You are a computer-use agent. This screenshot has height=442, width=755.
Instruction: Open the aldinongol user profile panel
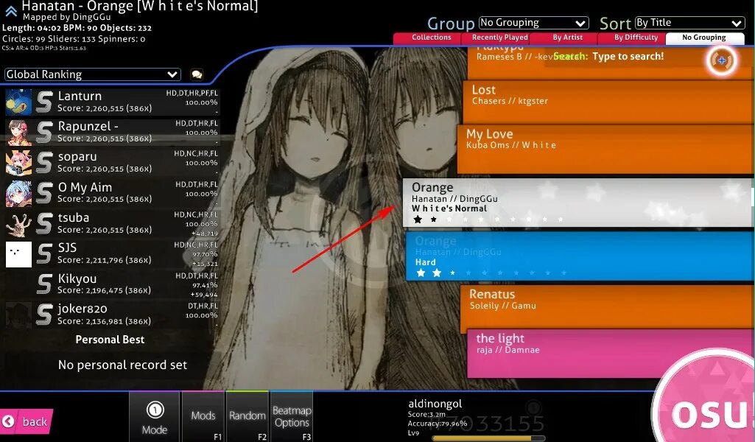pyautogui.click(x=477, y=418)
